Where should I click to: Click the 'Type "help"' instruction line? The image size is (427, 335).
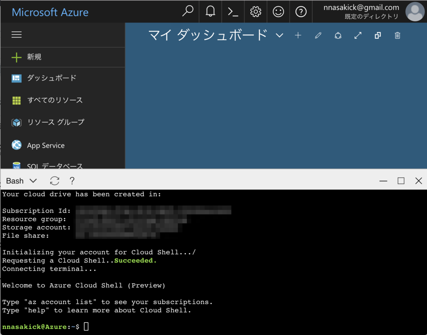click(x=97, y=310)
